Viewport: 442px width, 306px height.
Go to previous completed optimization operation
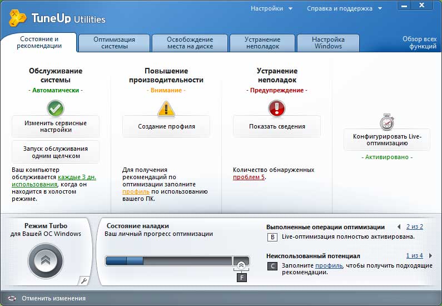[x=399, y=227]
